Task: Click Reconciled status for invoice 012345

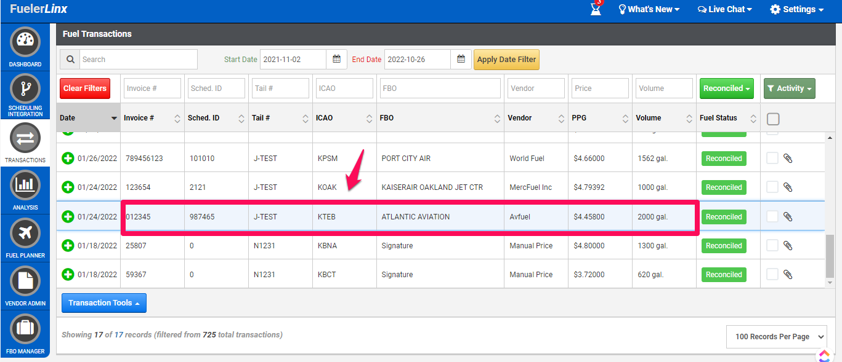Action: click(x=724, y=217)
